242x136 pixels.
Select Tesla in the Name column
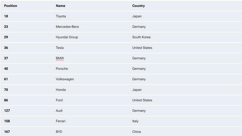pos(60,48)
